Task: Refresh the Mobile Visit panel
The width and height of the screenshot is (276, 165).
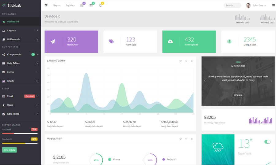Action: [181, 139]
